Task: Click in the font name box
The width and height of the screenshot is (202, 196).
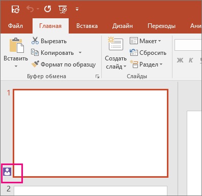Action: coord(188,45)
